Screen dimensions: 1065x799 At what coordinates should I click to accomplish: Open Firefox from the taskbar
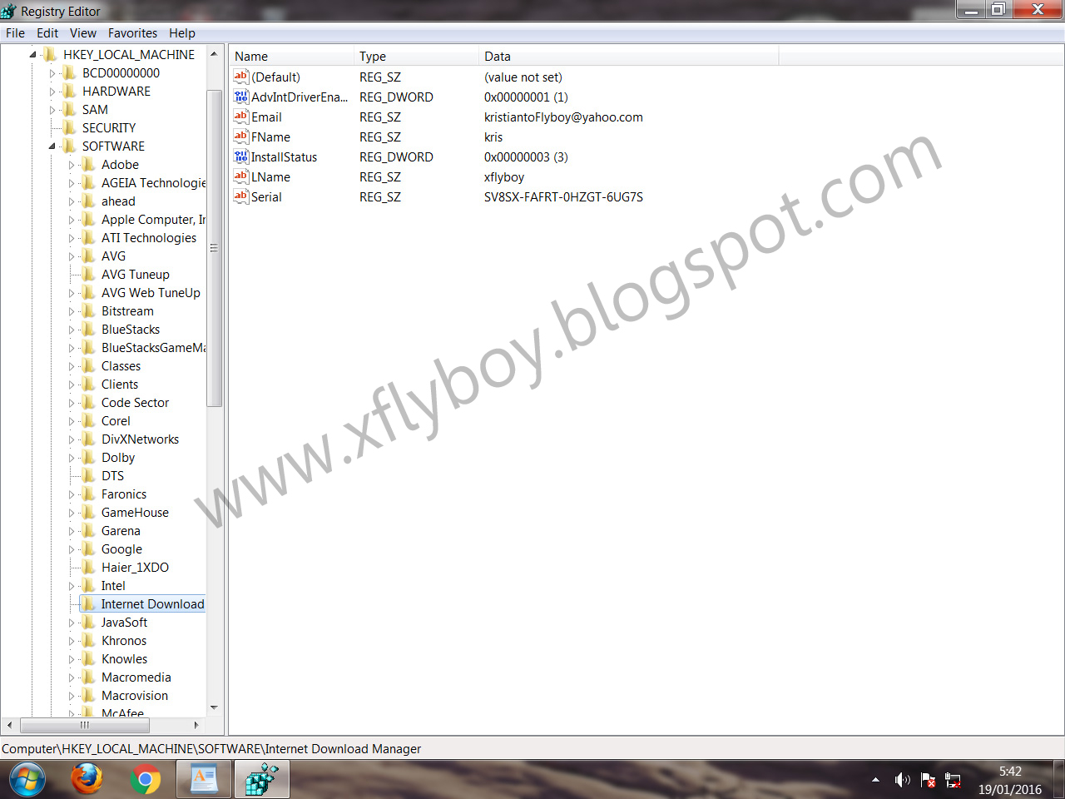coord(87,779)
